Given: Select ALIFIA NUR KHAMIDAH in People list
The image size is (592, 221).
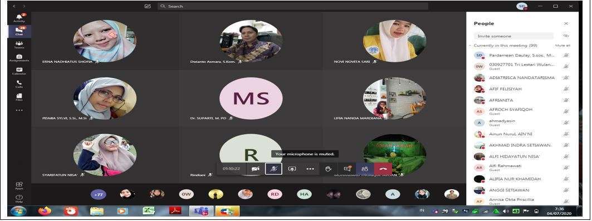Looking at the screenshot, I should click(x=522, y=179).
